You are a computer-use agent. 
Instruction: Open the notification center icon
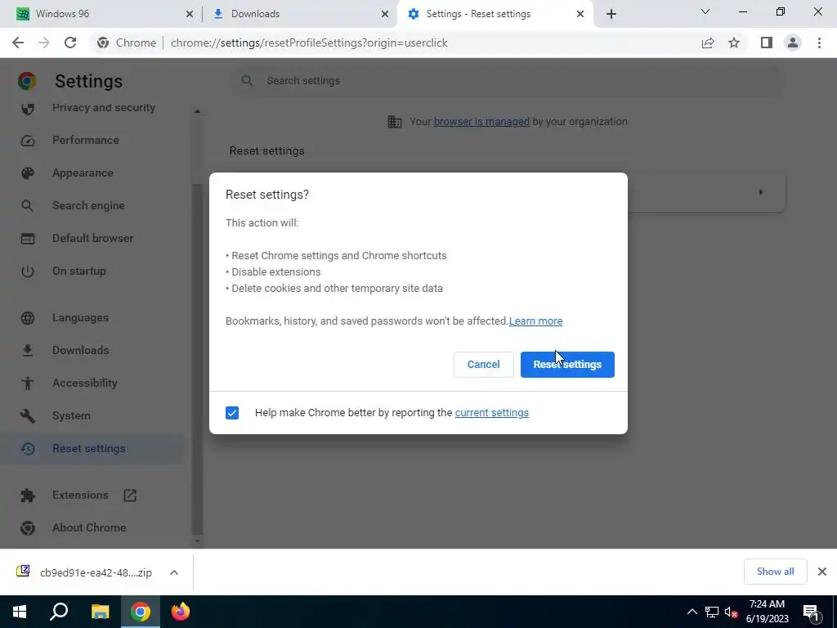(x=812, y=612)
